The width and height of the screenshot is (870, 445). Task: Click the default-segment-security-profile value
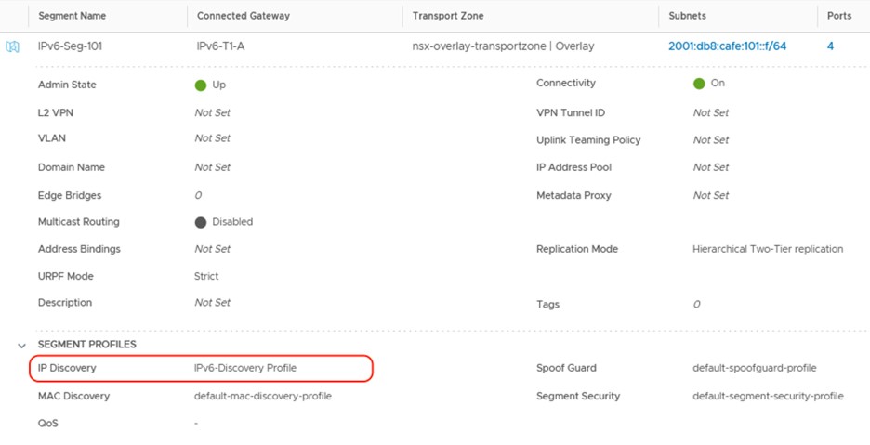tap(768, 396)
